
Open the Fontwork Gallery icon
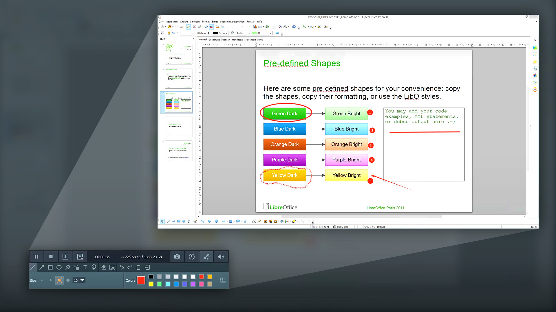(x=265, y=221)
